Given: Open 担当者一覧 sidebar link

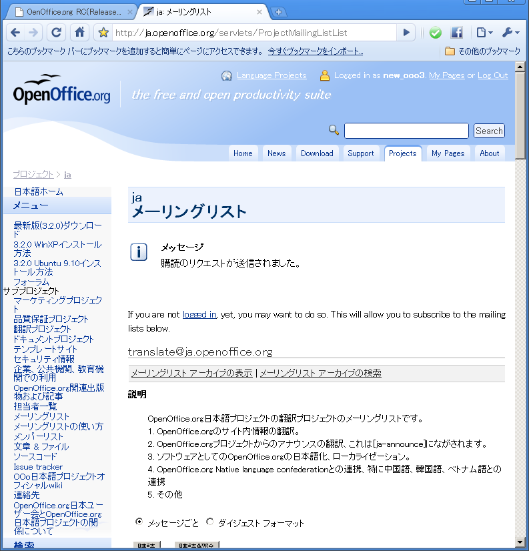Looking at the screenshot, I should click(x=35, y=406).
